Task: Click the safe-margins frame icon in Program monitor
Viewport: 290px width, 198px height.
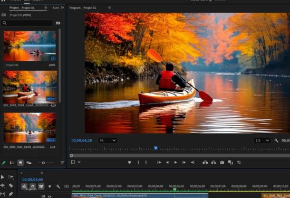Action: (73, 162)
